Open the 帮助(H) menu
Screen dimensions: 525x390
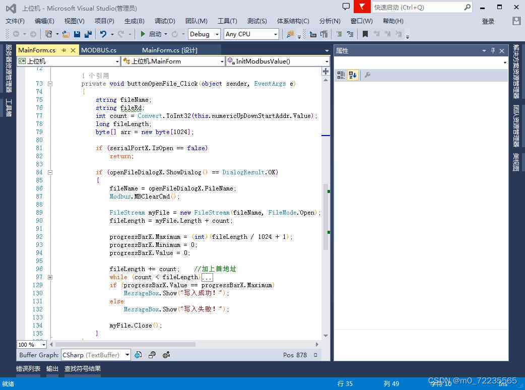(x=393, y=21)
